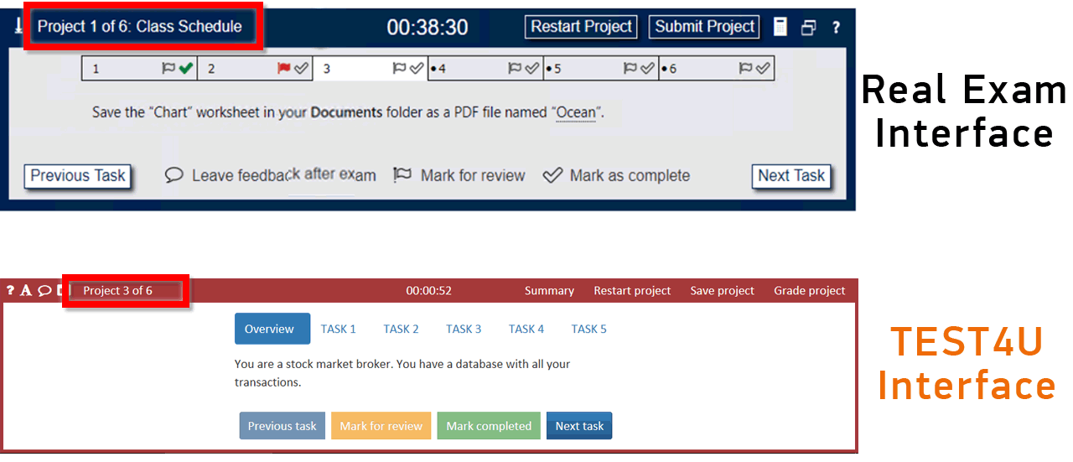Collapse the exam panel with the down arrow
Screen dimensions: 1073x462
click(18, 27)
